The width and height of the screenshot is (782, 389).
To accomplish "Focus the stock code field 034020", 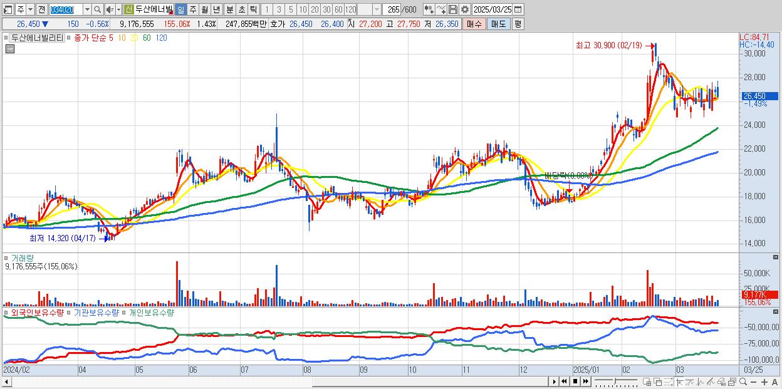I will (x=66, y=9).
